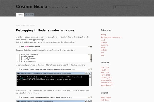
Task: Open the Contact tab
Action: (x=30, y=15)
